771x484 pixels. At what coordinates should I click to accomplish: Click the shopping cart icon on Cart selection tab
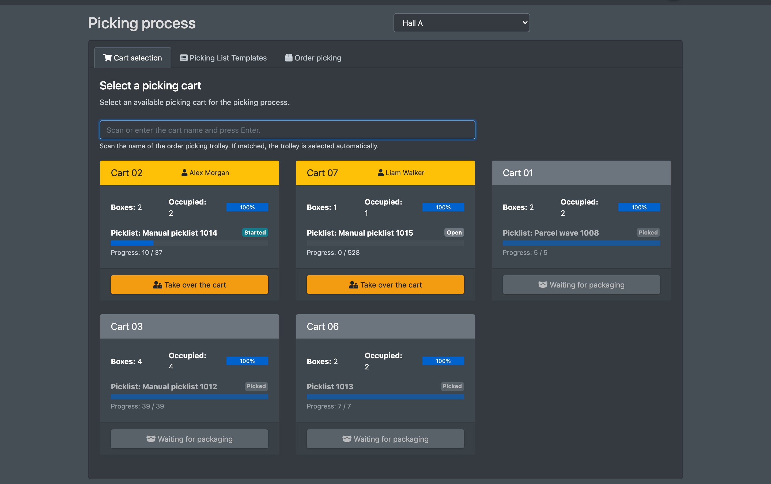coord(108,58)
